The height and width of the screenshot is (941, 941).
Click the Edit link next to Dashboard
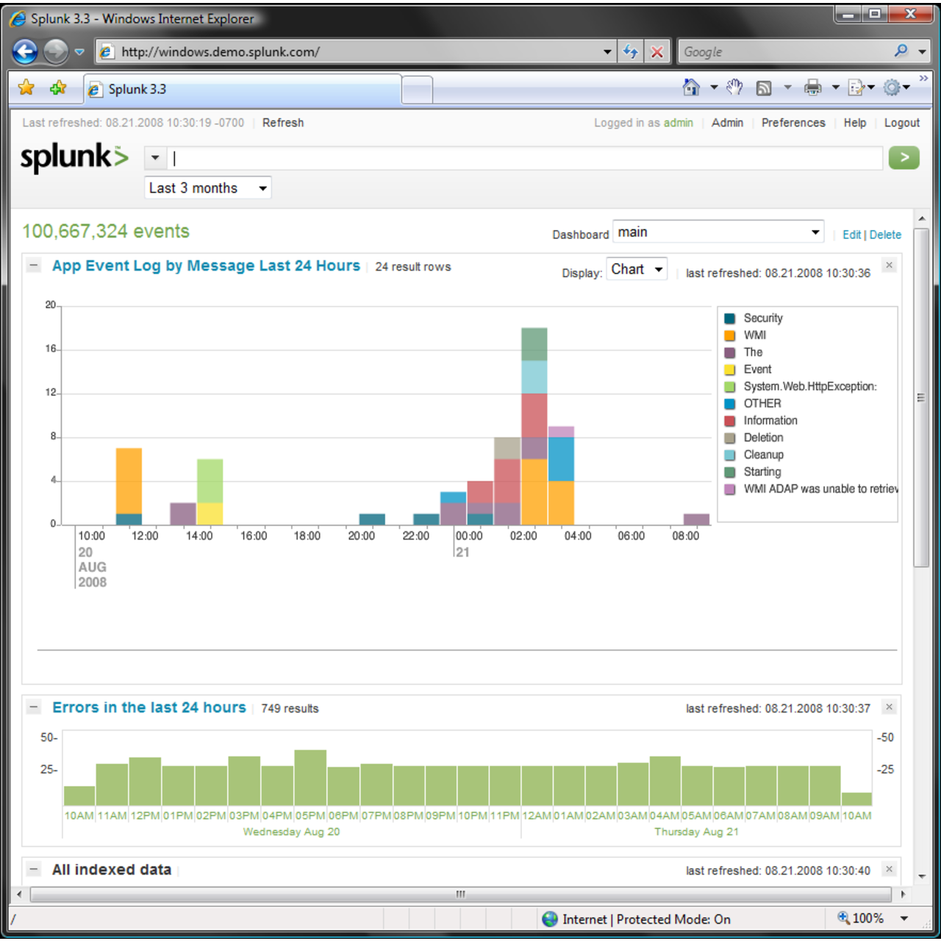[851, 235]
